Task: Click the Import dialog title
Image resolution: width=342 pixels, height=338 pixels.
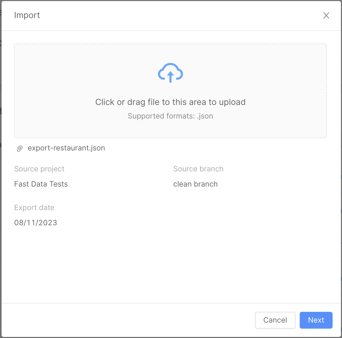Action: (x=27, y=15)
